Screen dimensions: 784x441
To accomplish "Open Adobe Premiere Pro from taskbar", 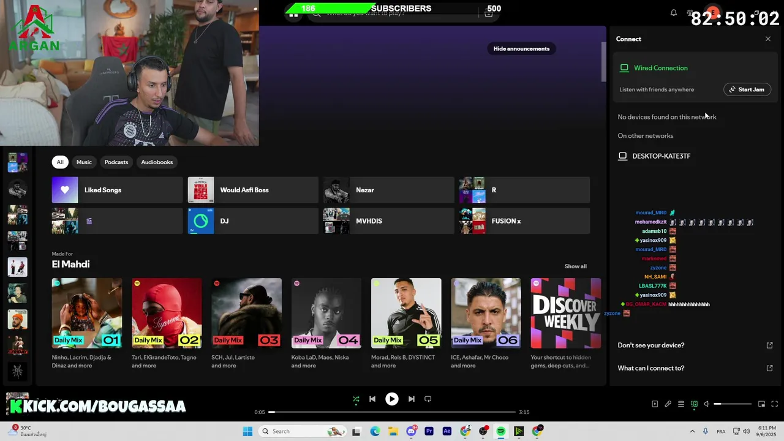I will (429, 431).
